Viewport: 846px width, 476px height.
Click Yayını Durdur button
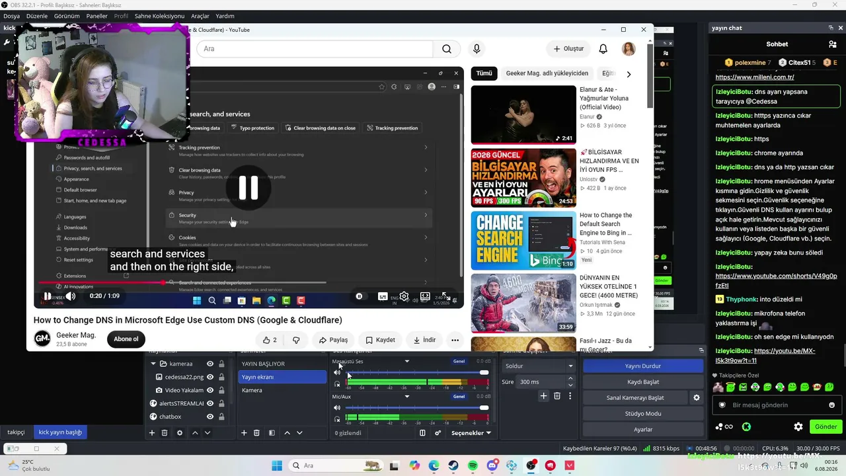(643, 366)
